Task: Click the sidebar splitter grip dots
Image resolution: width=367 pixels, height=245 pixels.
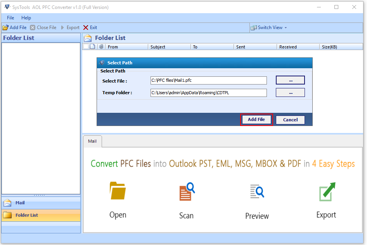Action: [x=39, y=195]
